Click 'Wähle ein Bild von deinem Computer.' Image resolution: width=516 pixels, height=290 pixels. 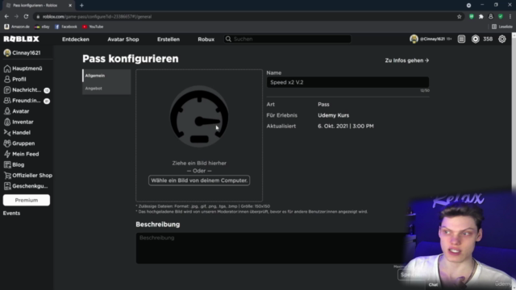coord(199,180)
